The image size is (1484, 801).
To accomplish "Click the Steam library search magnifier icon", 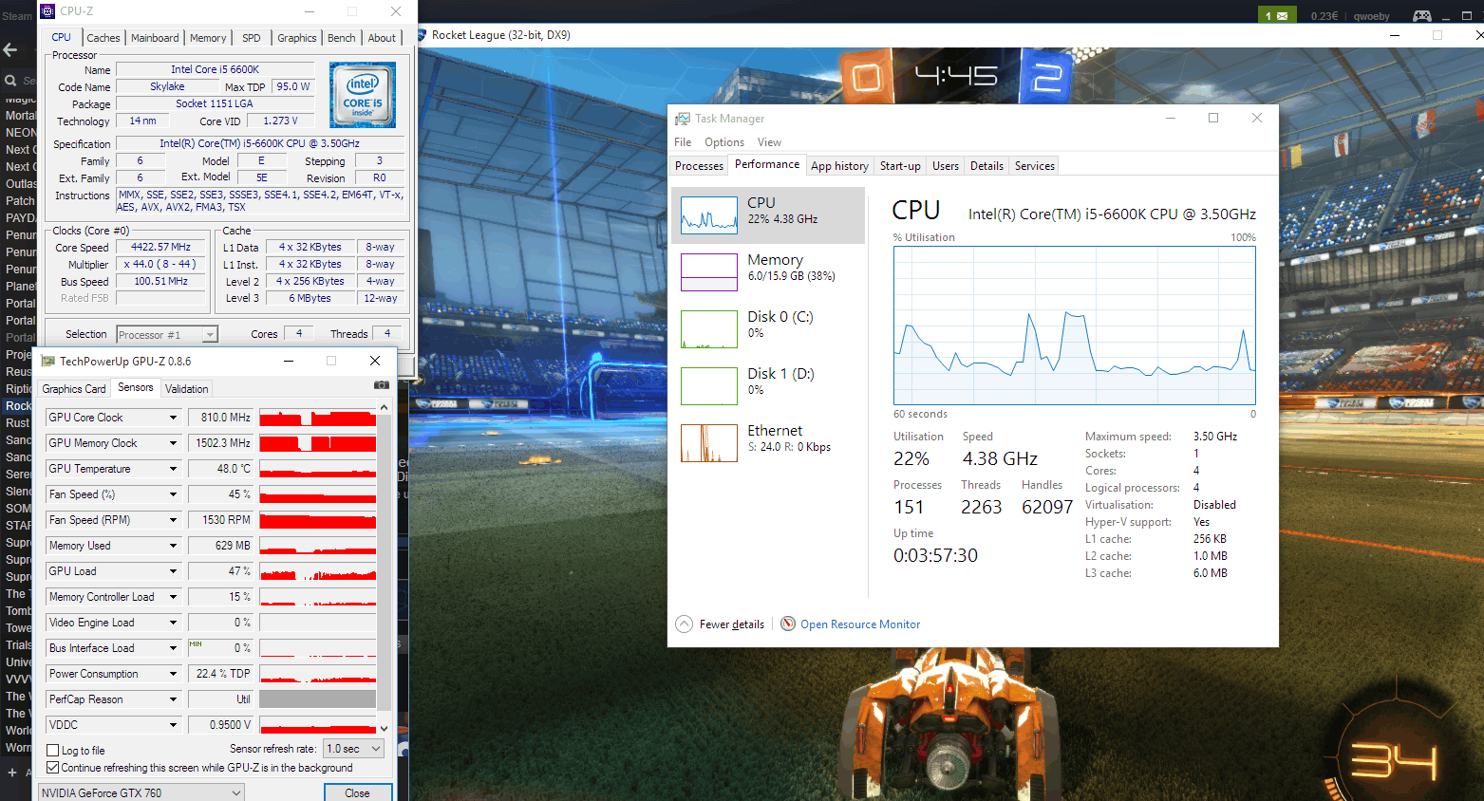I will (x=10, y=81).
